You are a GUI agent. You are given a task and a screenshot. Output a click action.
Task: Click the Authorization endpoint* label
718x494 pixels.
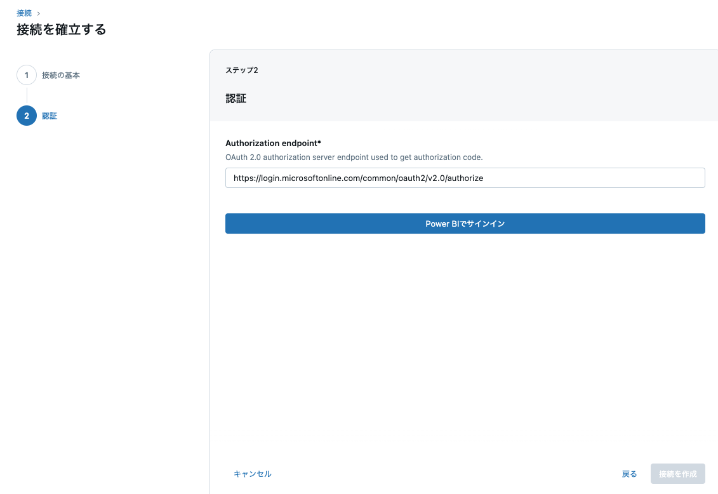(273, 144)
